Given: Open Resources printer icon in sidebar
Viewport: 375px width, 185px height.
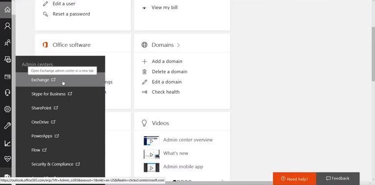Looking at the screenshot, I should pos(7,59).
